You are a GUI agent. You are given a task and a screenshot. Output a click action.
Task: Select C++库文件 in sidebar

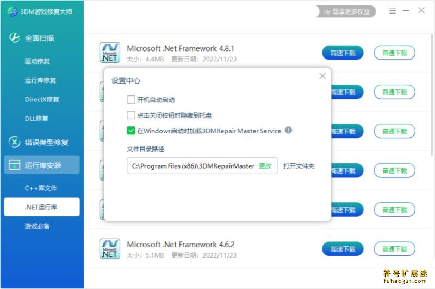(x=41, y=188)
